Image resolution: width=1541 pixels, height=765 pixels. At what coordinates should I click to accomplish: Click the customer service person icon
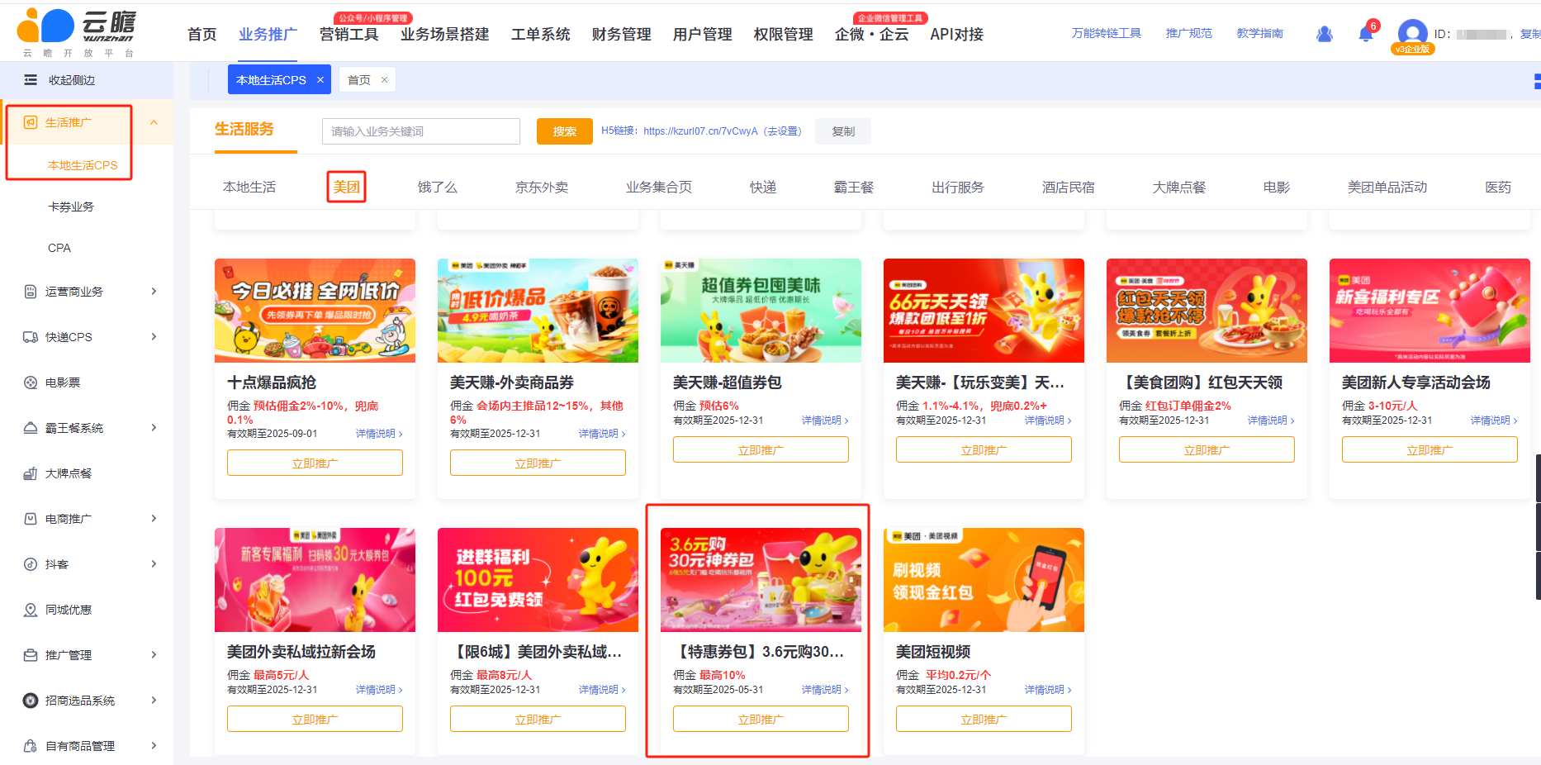[x=1325, y=34]
